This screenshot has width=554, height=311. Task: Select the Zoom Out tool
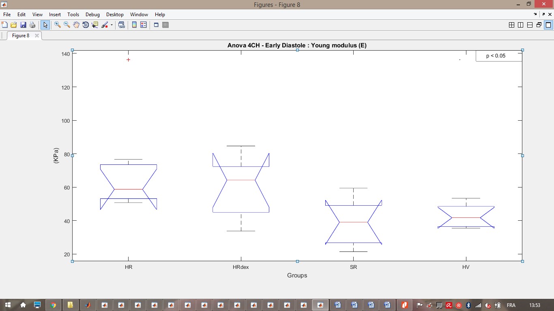[x=67, y=25]
